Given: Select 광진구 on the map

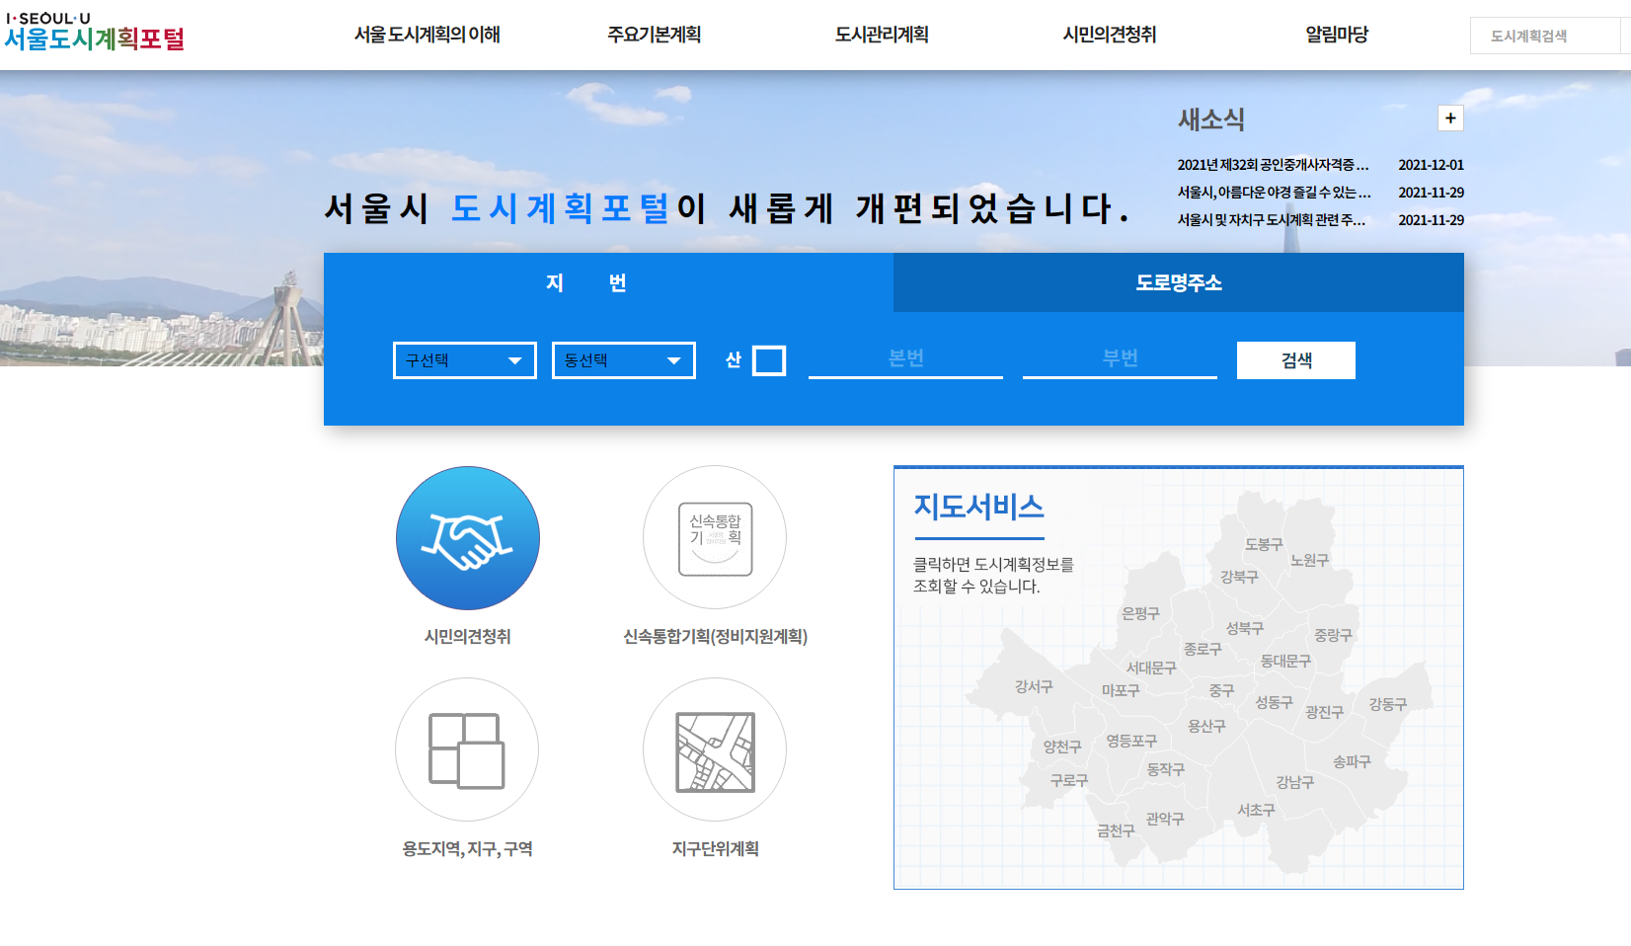Looking at the screenshot, I should coord(1324,711).
